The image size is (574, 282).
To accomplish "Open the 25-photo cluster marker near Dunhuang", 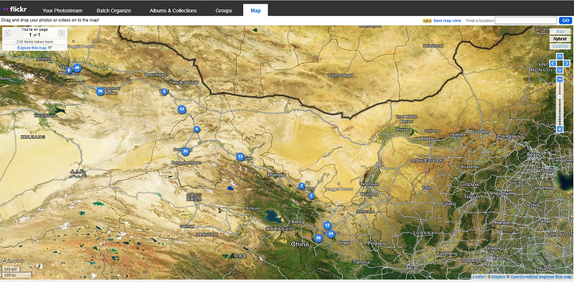I will coord(185,151).
